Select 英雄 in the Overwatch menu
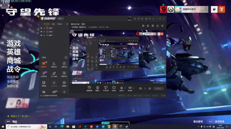This screenshot has height=129, width=231. point(14,52)
